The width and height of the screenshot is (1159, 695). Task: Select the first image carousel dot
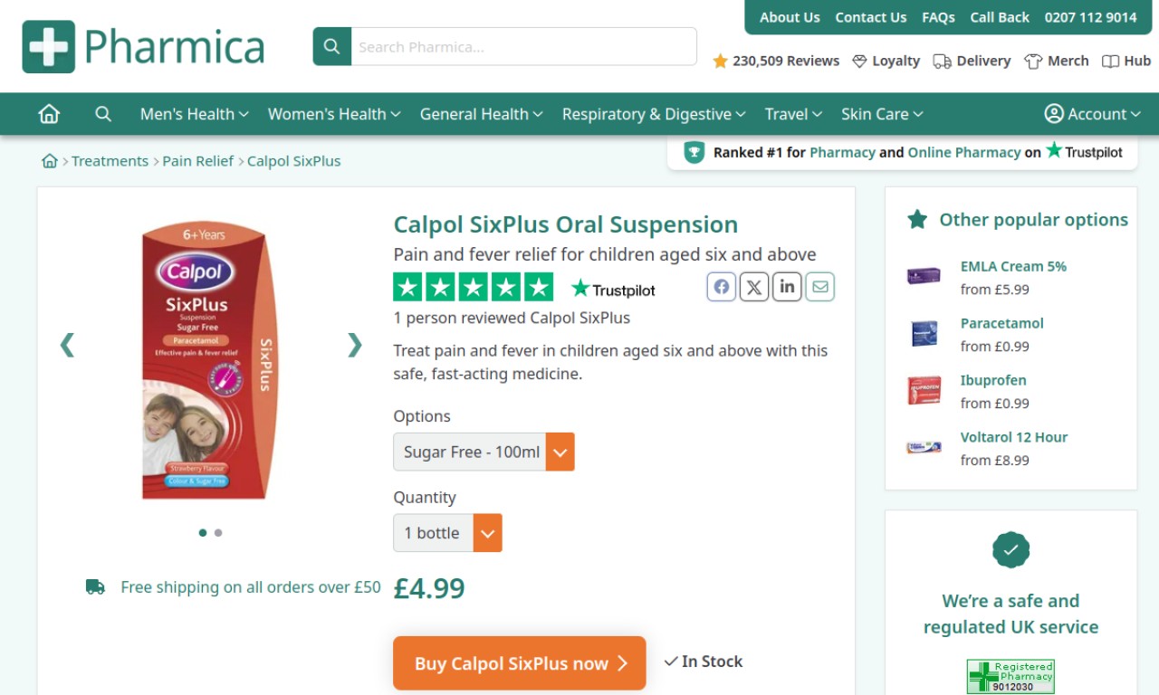pos(203,532)
